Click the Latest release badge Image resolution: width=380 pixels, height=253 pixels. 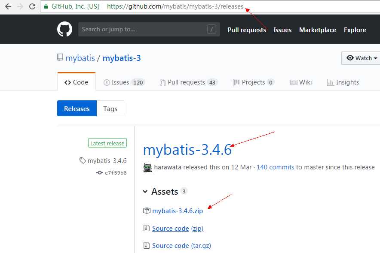[x=107, y=143]
